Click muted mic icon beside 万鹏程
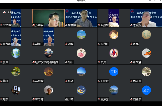The image size is (162, 106). click(34, 25)
